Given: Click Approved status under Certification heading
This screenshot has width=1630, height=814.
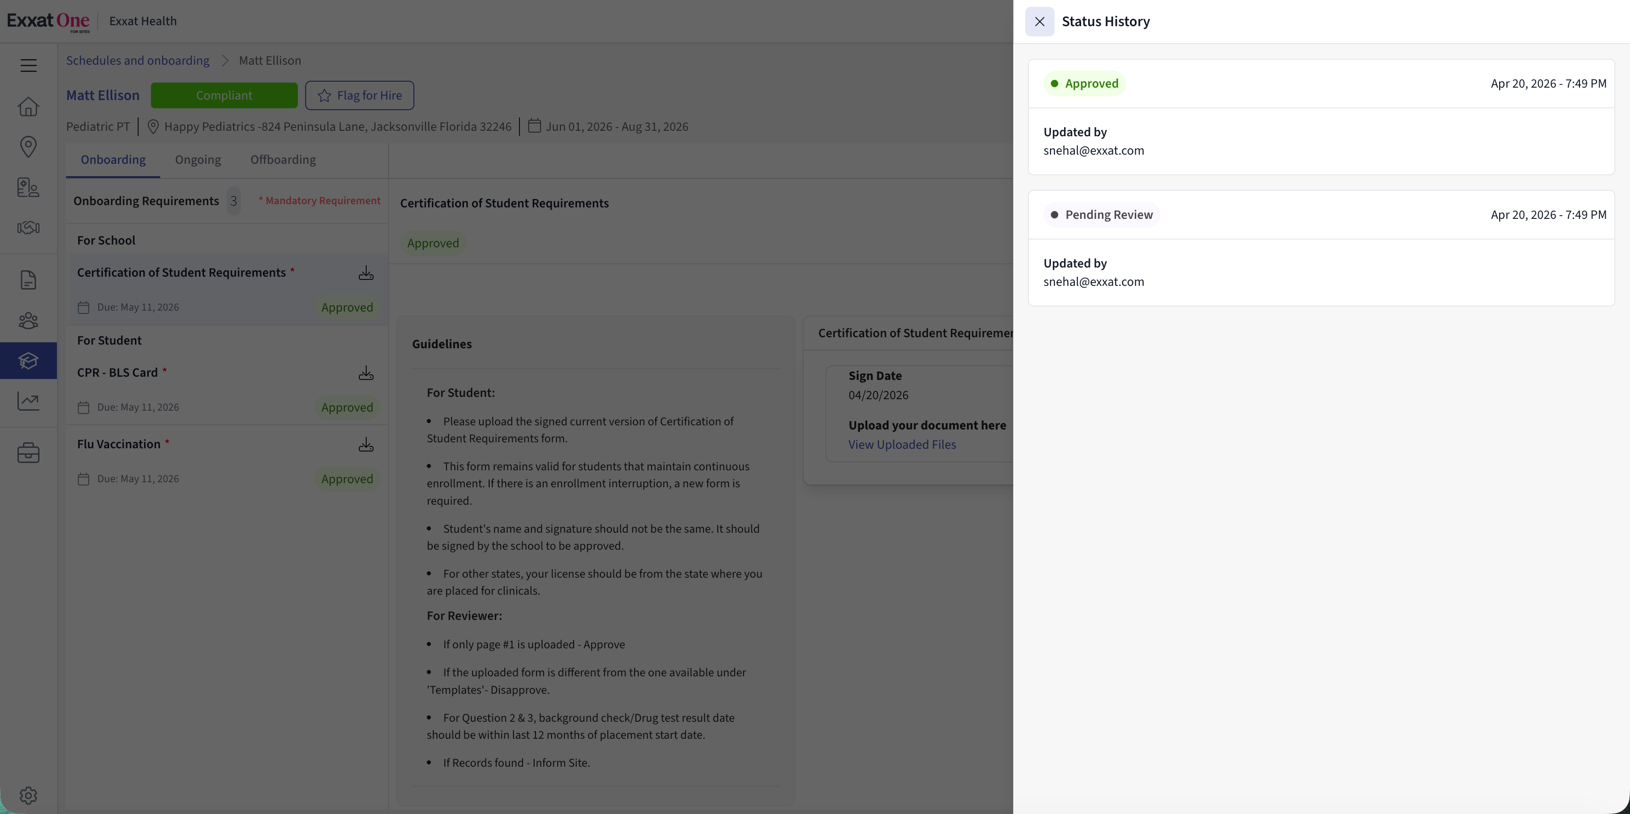Looking at the screenshot, I should pyautogui.click(x=433, y=244).
